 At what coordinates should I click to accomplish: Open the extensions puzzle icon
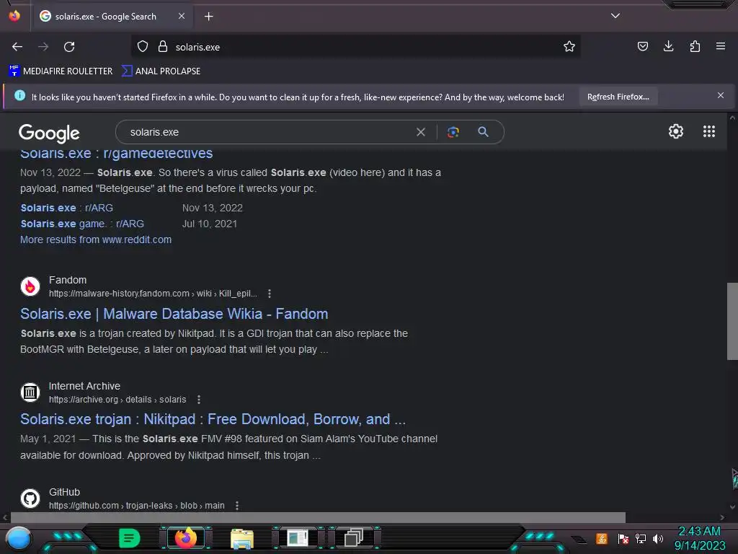click(695, 47)
